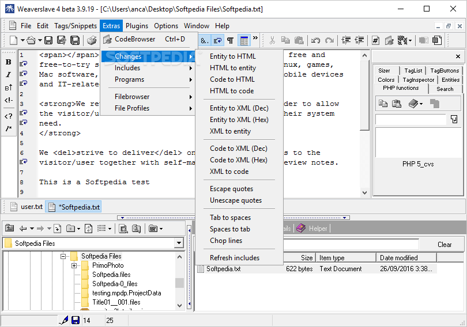Image resolution: width=467 pixels, height=327 pixels.
Task: Insert HTML comment '<!-' sidebar button
Action: (x=8, y=100)
